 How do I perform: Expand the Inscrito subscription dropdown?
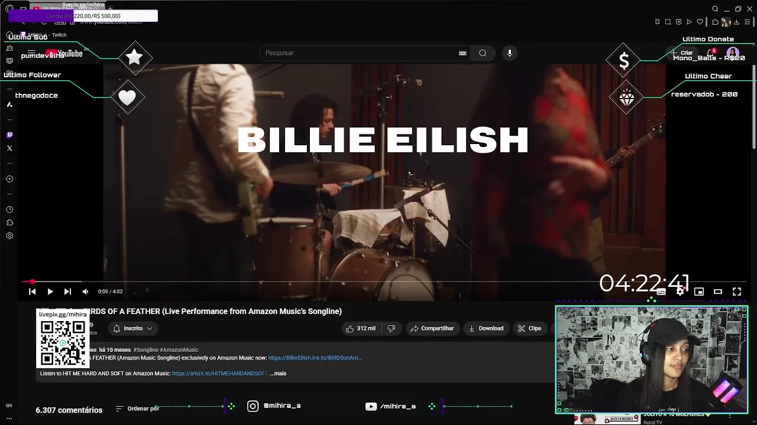[x=133, y=328]
